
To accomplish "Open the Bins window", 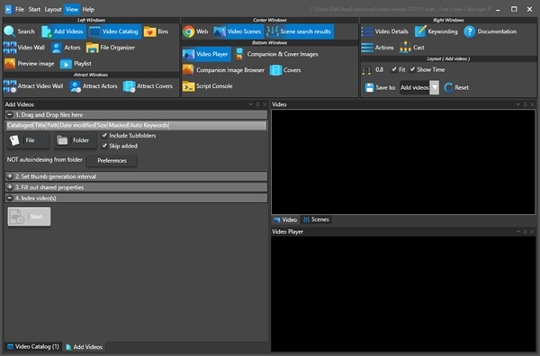I will (156, 31).
